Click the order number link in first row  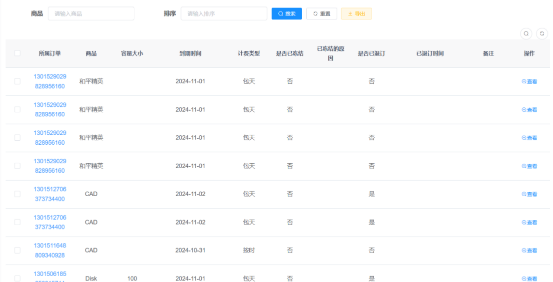50,81
